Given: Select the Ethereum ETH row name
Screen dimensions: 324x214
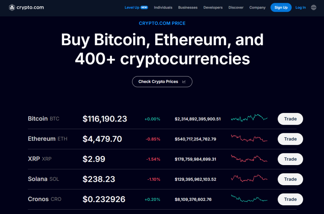Looking at the screenshot, I should pos(47,139).
